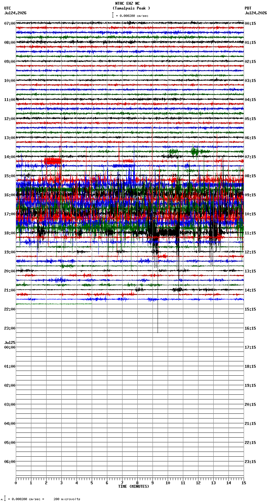Click the '14:00' UTC time label
This screenshot has width=269, height=503.
(x=10, y=157)
